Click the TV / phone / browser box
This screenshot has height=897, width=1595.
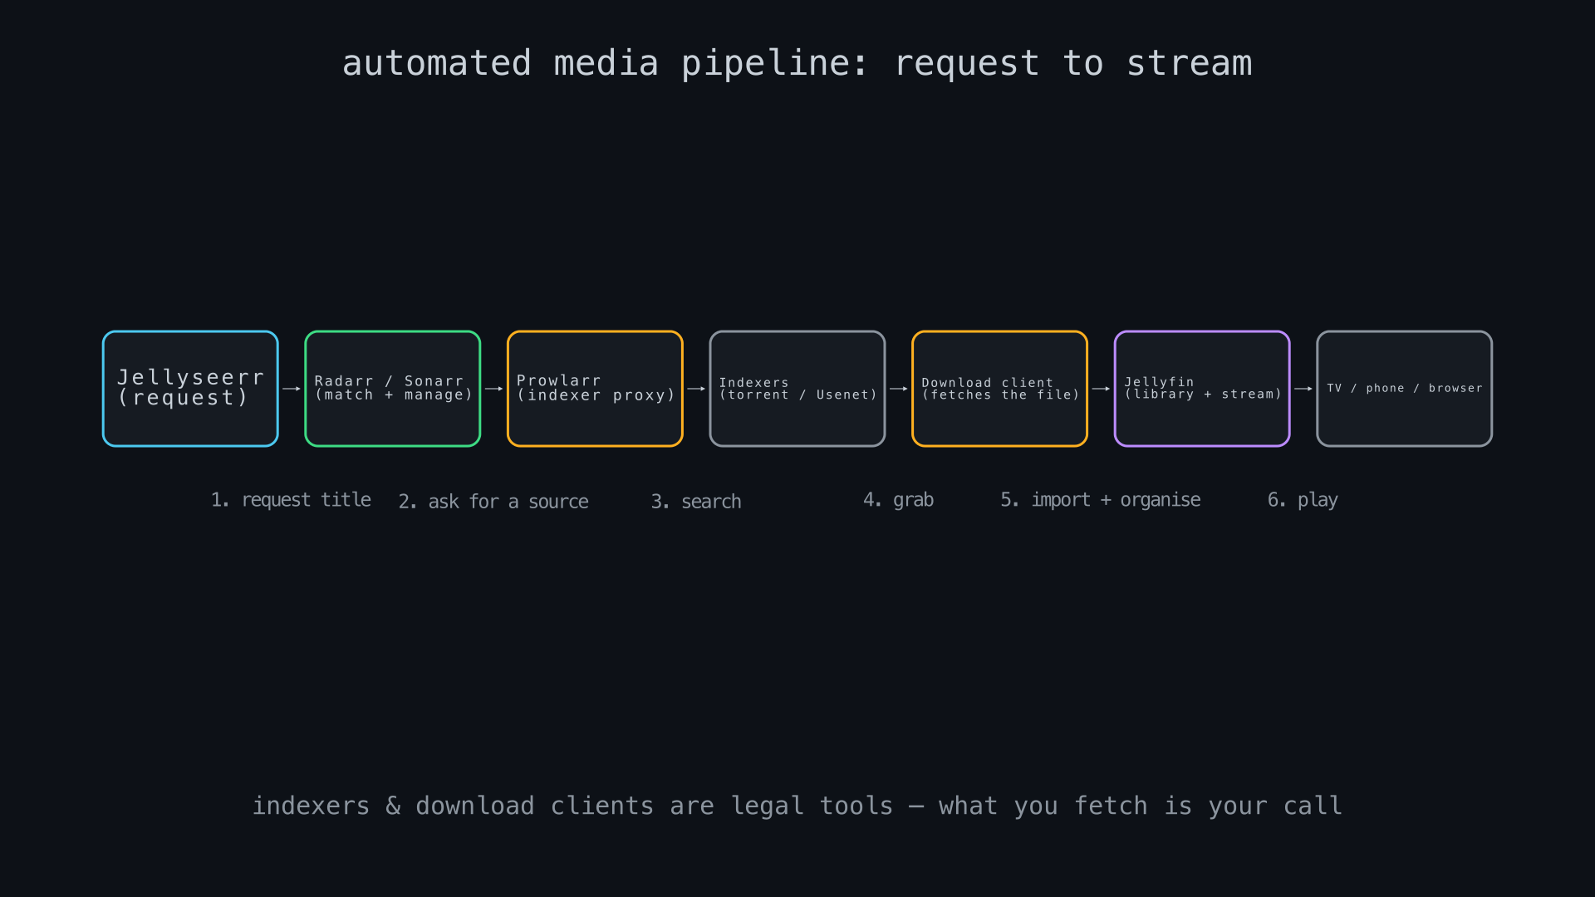[x=1405, y=389]
